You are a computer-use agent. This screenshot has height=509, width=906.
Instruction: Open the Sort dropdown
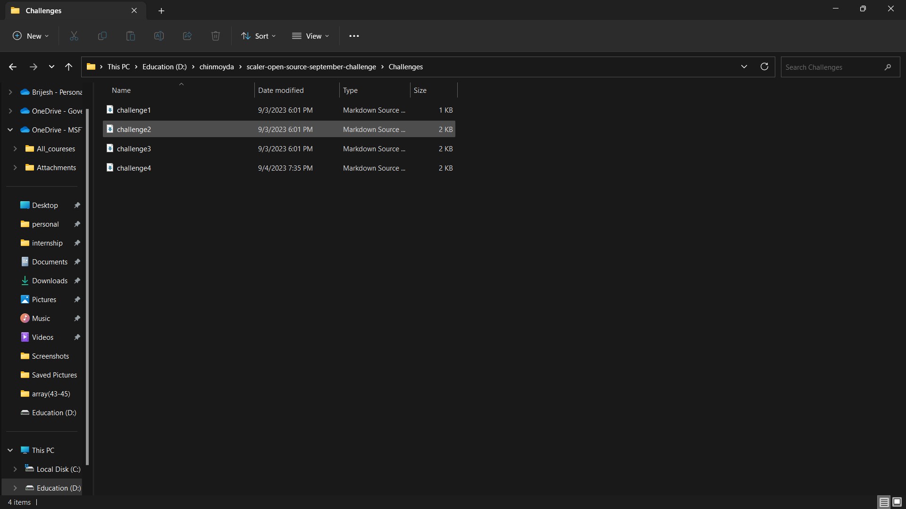tap(258, 36)
